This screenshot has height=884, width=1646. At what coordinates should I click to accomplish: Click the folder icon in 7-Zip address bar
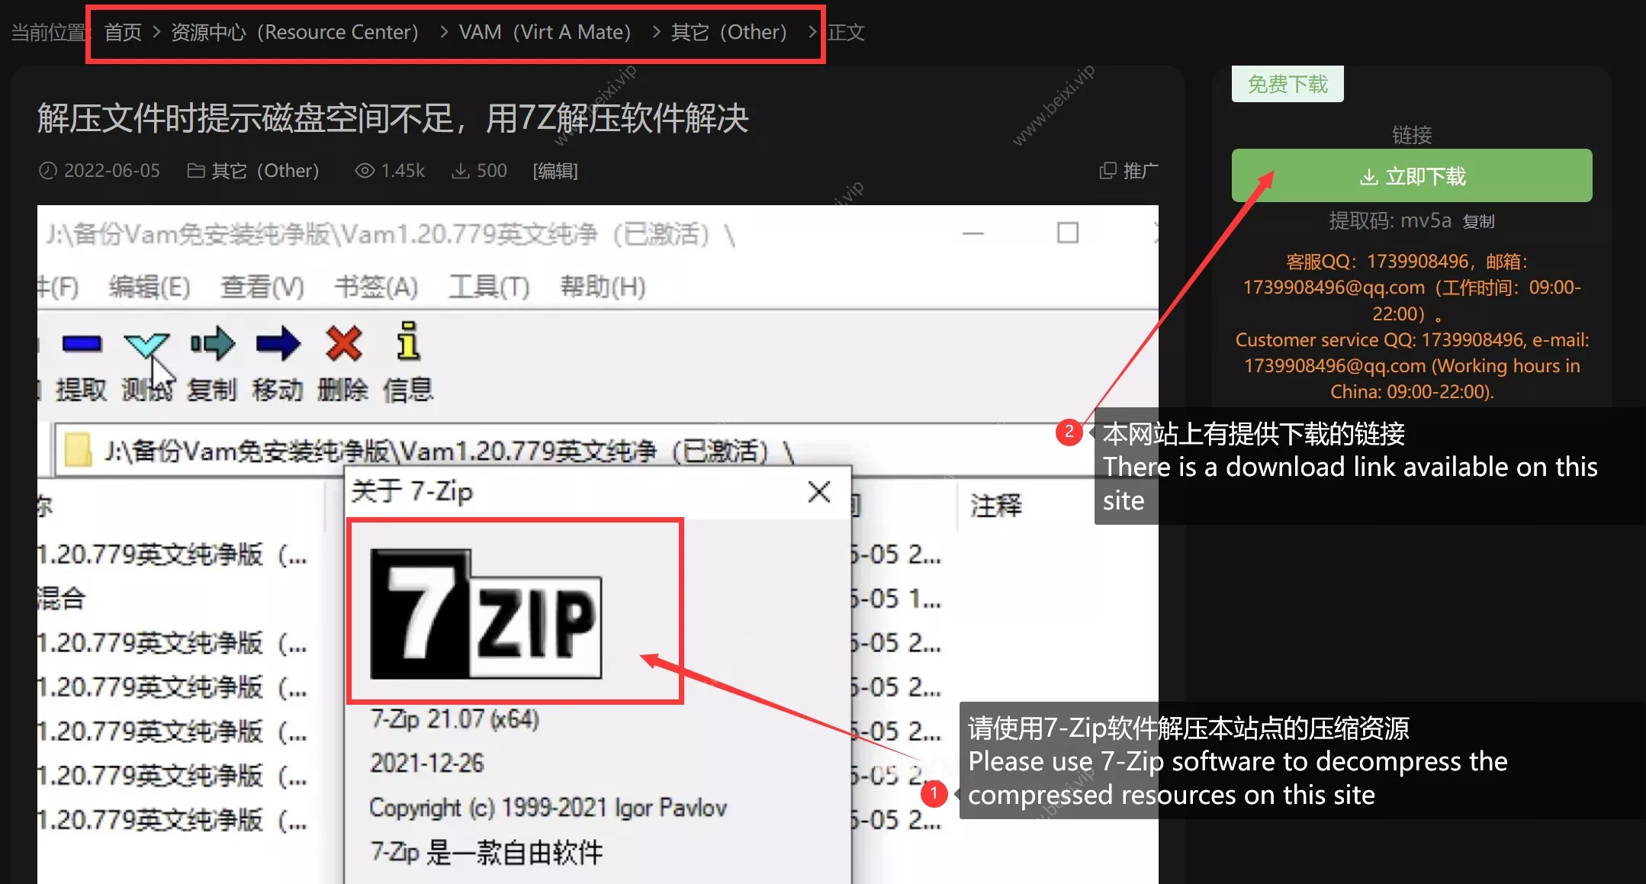click(78, 450)
